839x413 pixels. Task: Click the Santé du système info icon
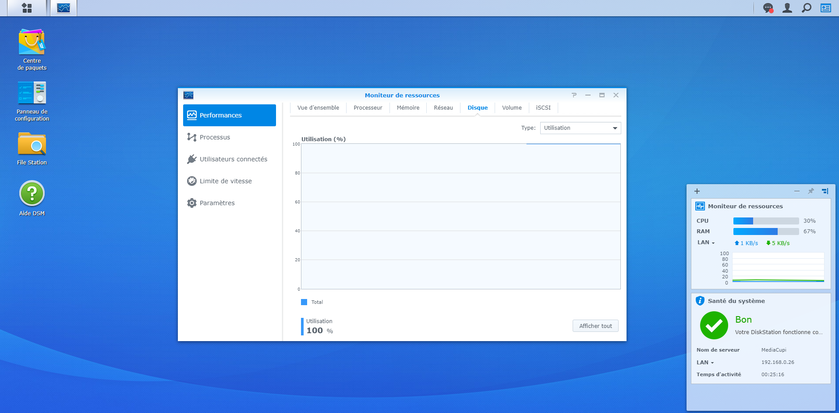click(700, 301)
